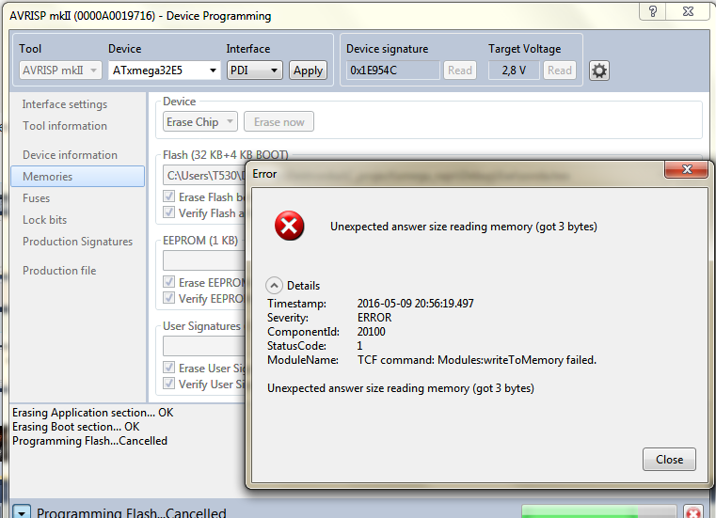This screenshot has width=716, height=518.
Task: Go to Device information page
Action: pyautogui.click(x=70, y=155)
